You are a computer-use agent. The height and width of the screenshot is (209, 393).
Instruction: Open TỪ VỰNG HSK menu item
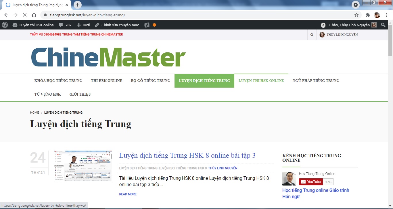(48, 94)
